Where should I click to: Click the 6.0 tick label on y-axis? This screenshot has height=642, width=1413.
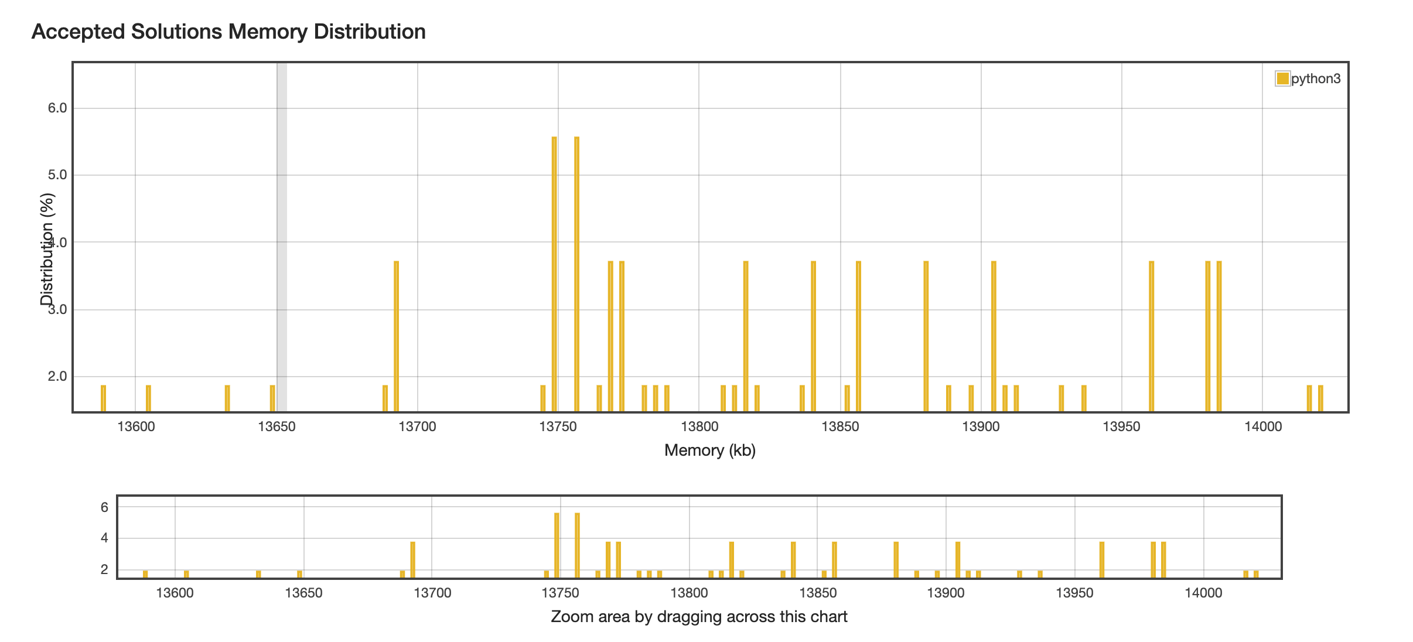coord(57,108)
